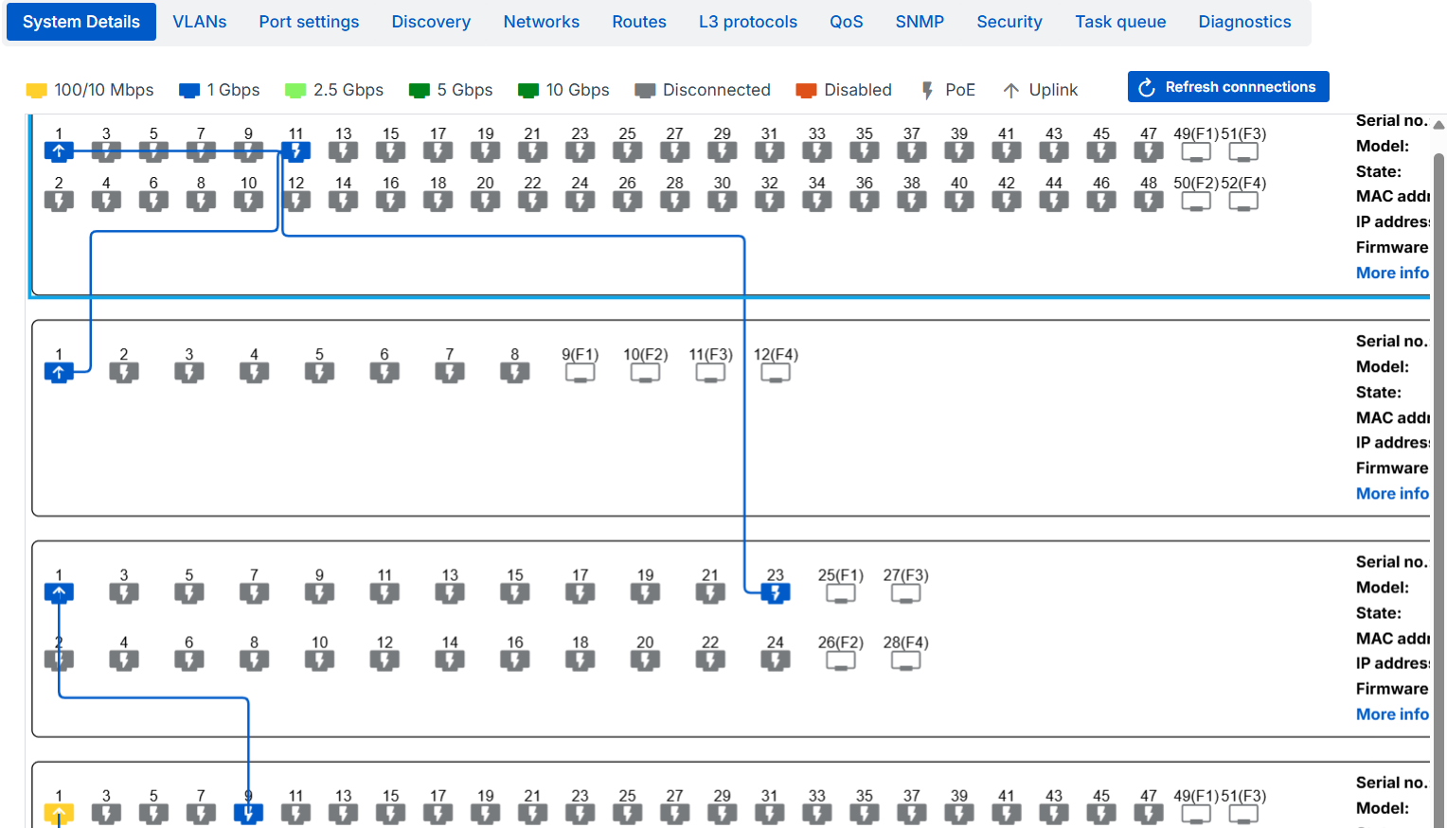Select connected port 23 on the third switch
The image size is (1447, 828).
(776, 593)
